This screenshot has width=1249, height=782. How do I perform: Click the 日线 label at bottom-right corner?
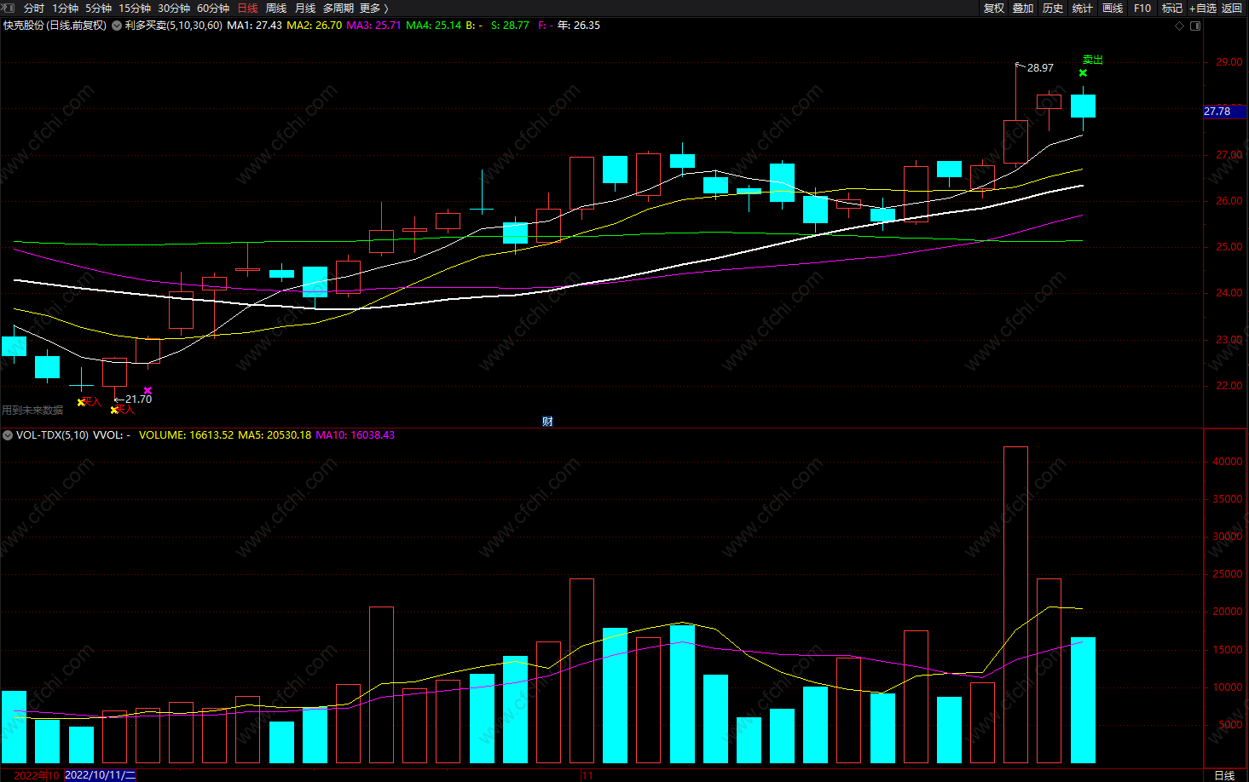point(1224,775)
